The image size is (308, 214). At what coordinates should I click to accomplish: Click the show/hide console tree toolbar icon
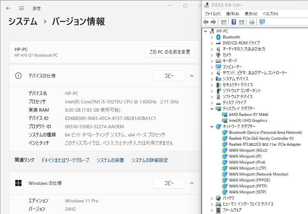224,22
